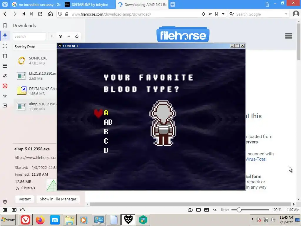301x226 pixels.
Task: Go back with the browser back arrow
Action: point(5,14)
